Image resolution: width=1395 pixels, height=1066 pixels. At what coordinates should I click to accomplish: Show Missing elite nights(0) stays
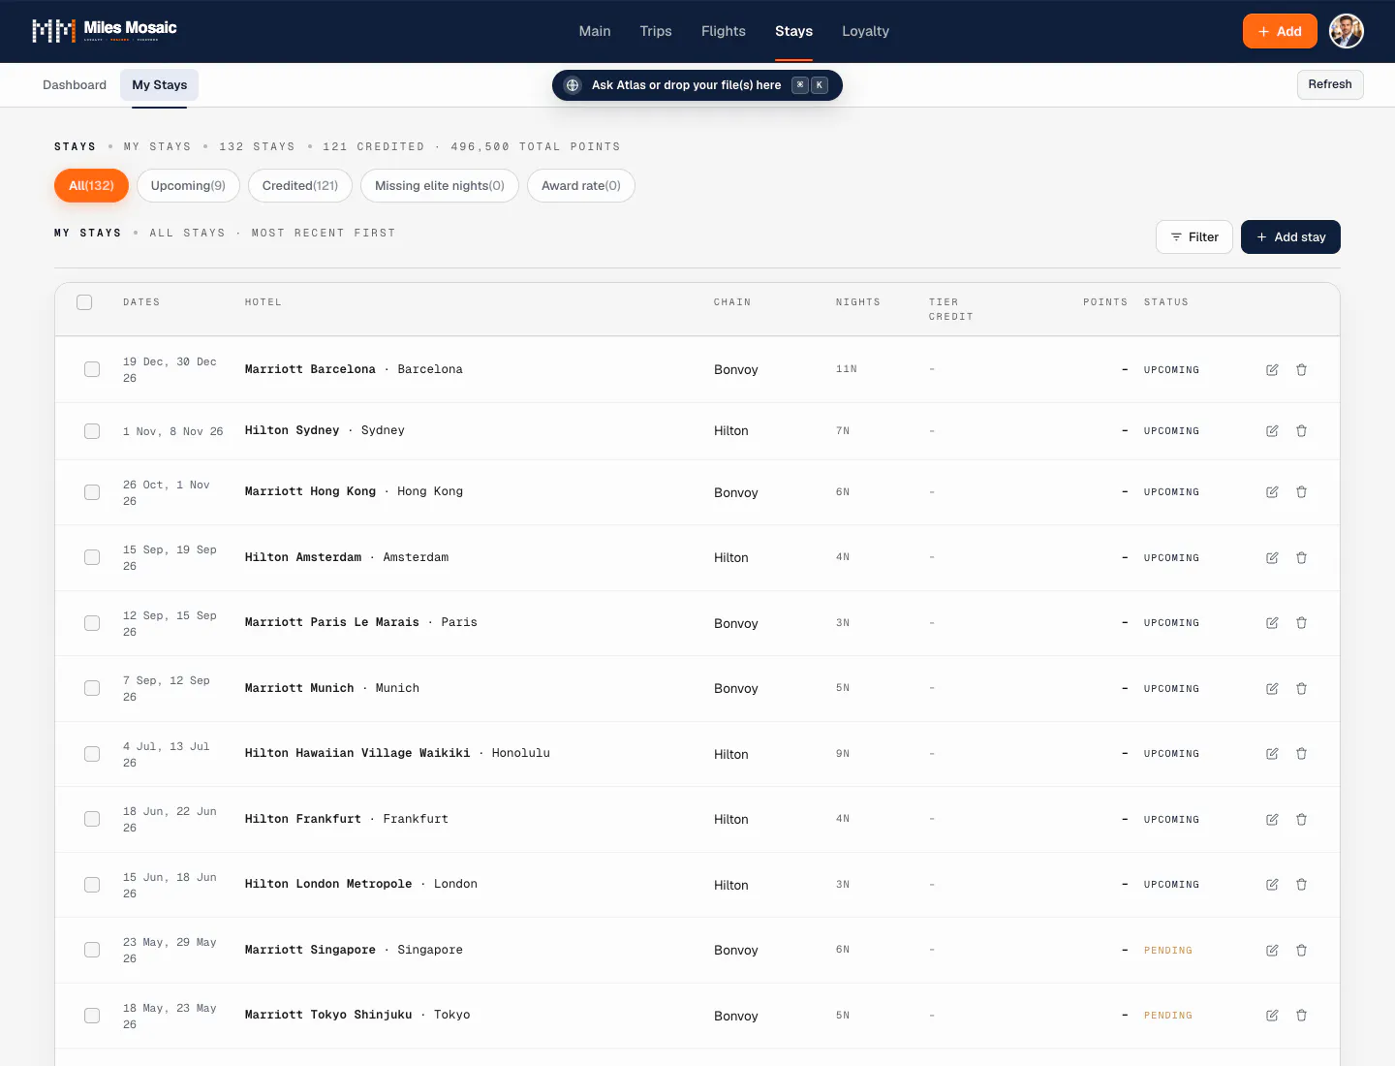[440, 186]
